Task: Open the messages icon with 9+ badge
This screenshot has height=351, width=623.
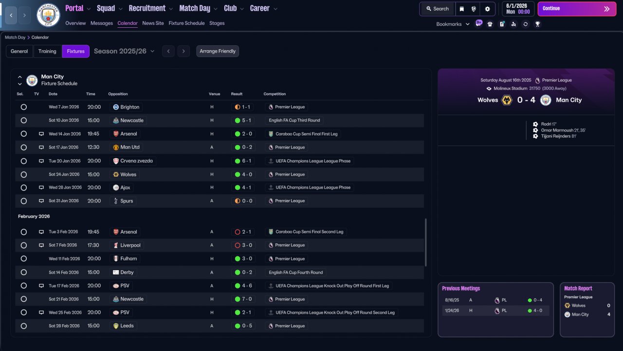Action: [x=478, y=23]
